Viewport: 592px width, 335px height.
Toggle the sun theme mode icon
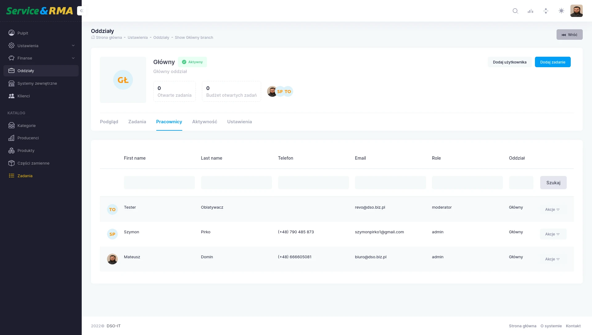pyautogui.click(x=561, y=11)
